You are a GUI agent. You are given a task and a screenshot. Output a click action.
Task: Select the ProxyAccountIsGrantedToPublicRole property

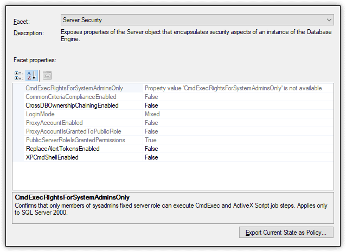[73, 131]
